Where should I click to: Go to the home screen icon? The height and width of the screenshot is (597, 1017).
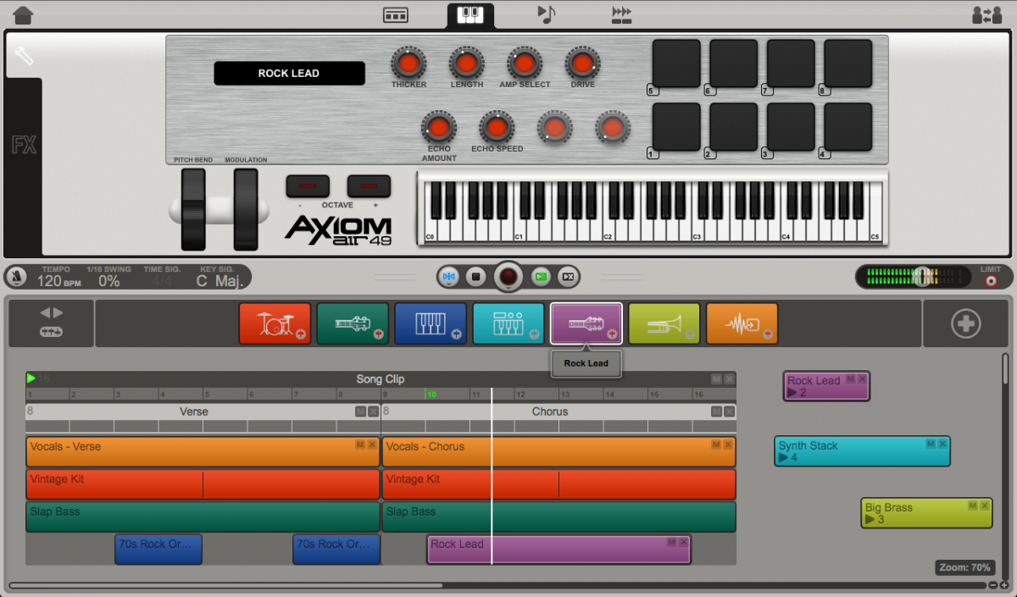(x=24, y=14)
